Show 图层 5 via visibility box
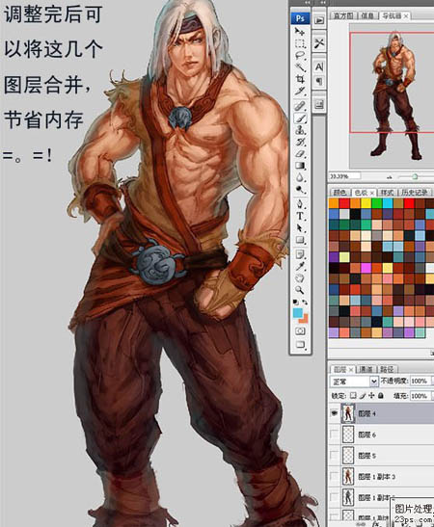 tap(334, 455)
